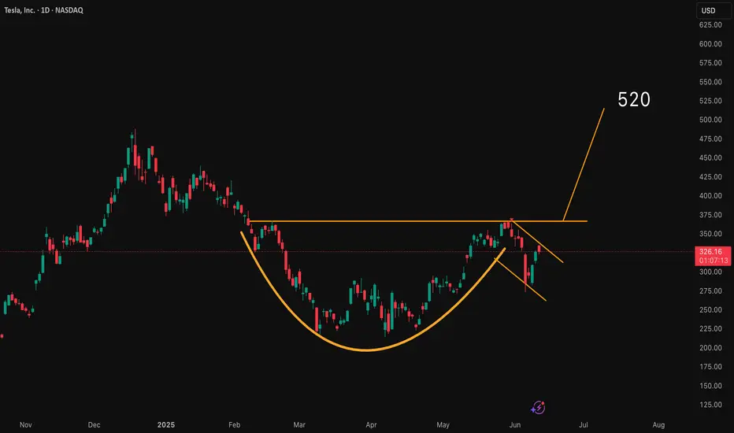The width and height of the screenshot is (734, 433).
Task: Click the Mar label on time axis
Action: pos(299,425)
